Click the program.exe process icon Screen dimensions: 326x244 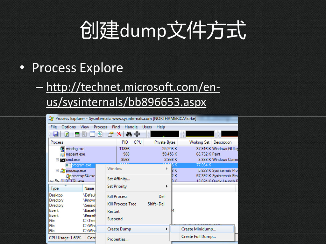pos(68,165)
